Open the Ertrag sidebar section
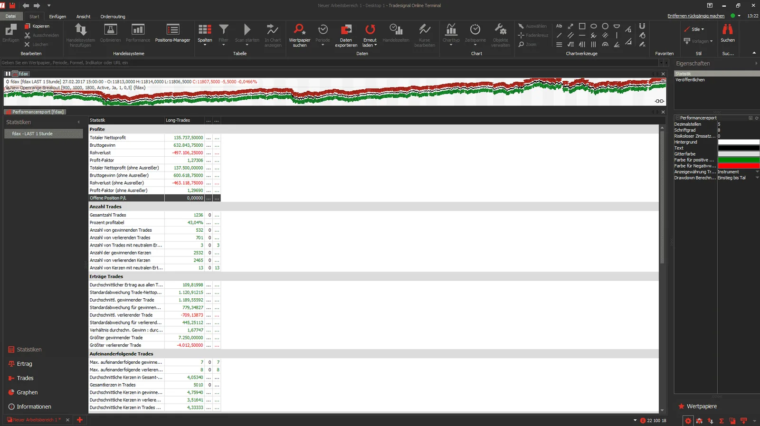 [x=20, y=364]
